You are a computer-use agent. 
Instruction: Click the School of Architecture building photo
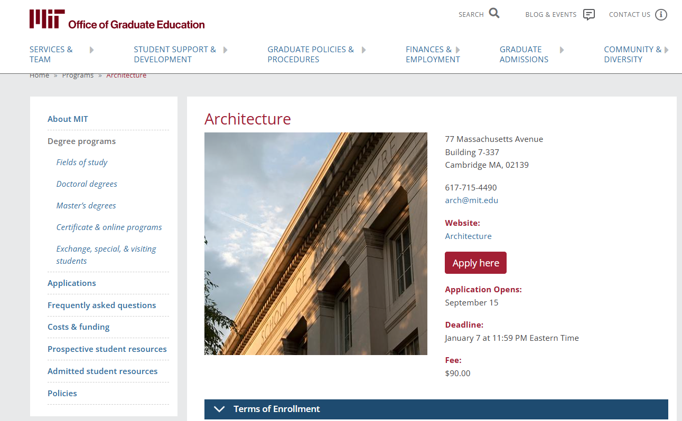316,244
